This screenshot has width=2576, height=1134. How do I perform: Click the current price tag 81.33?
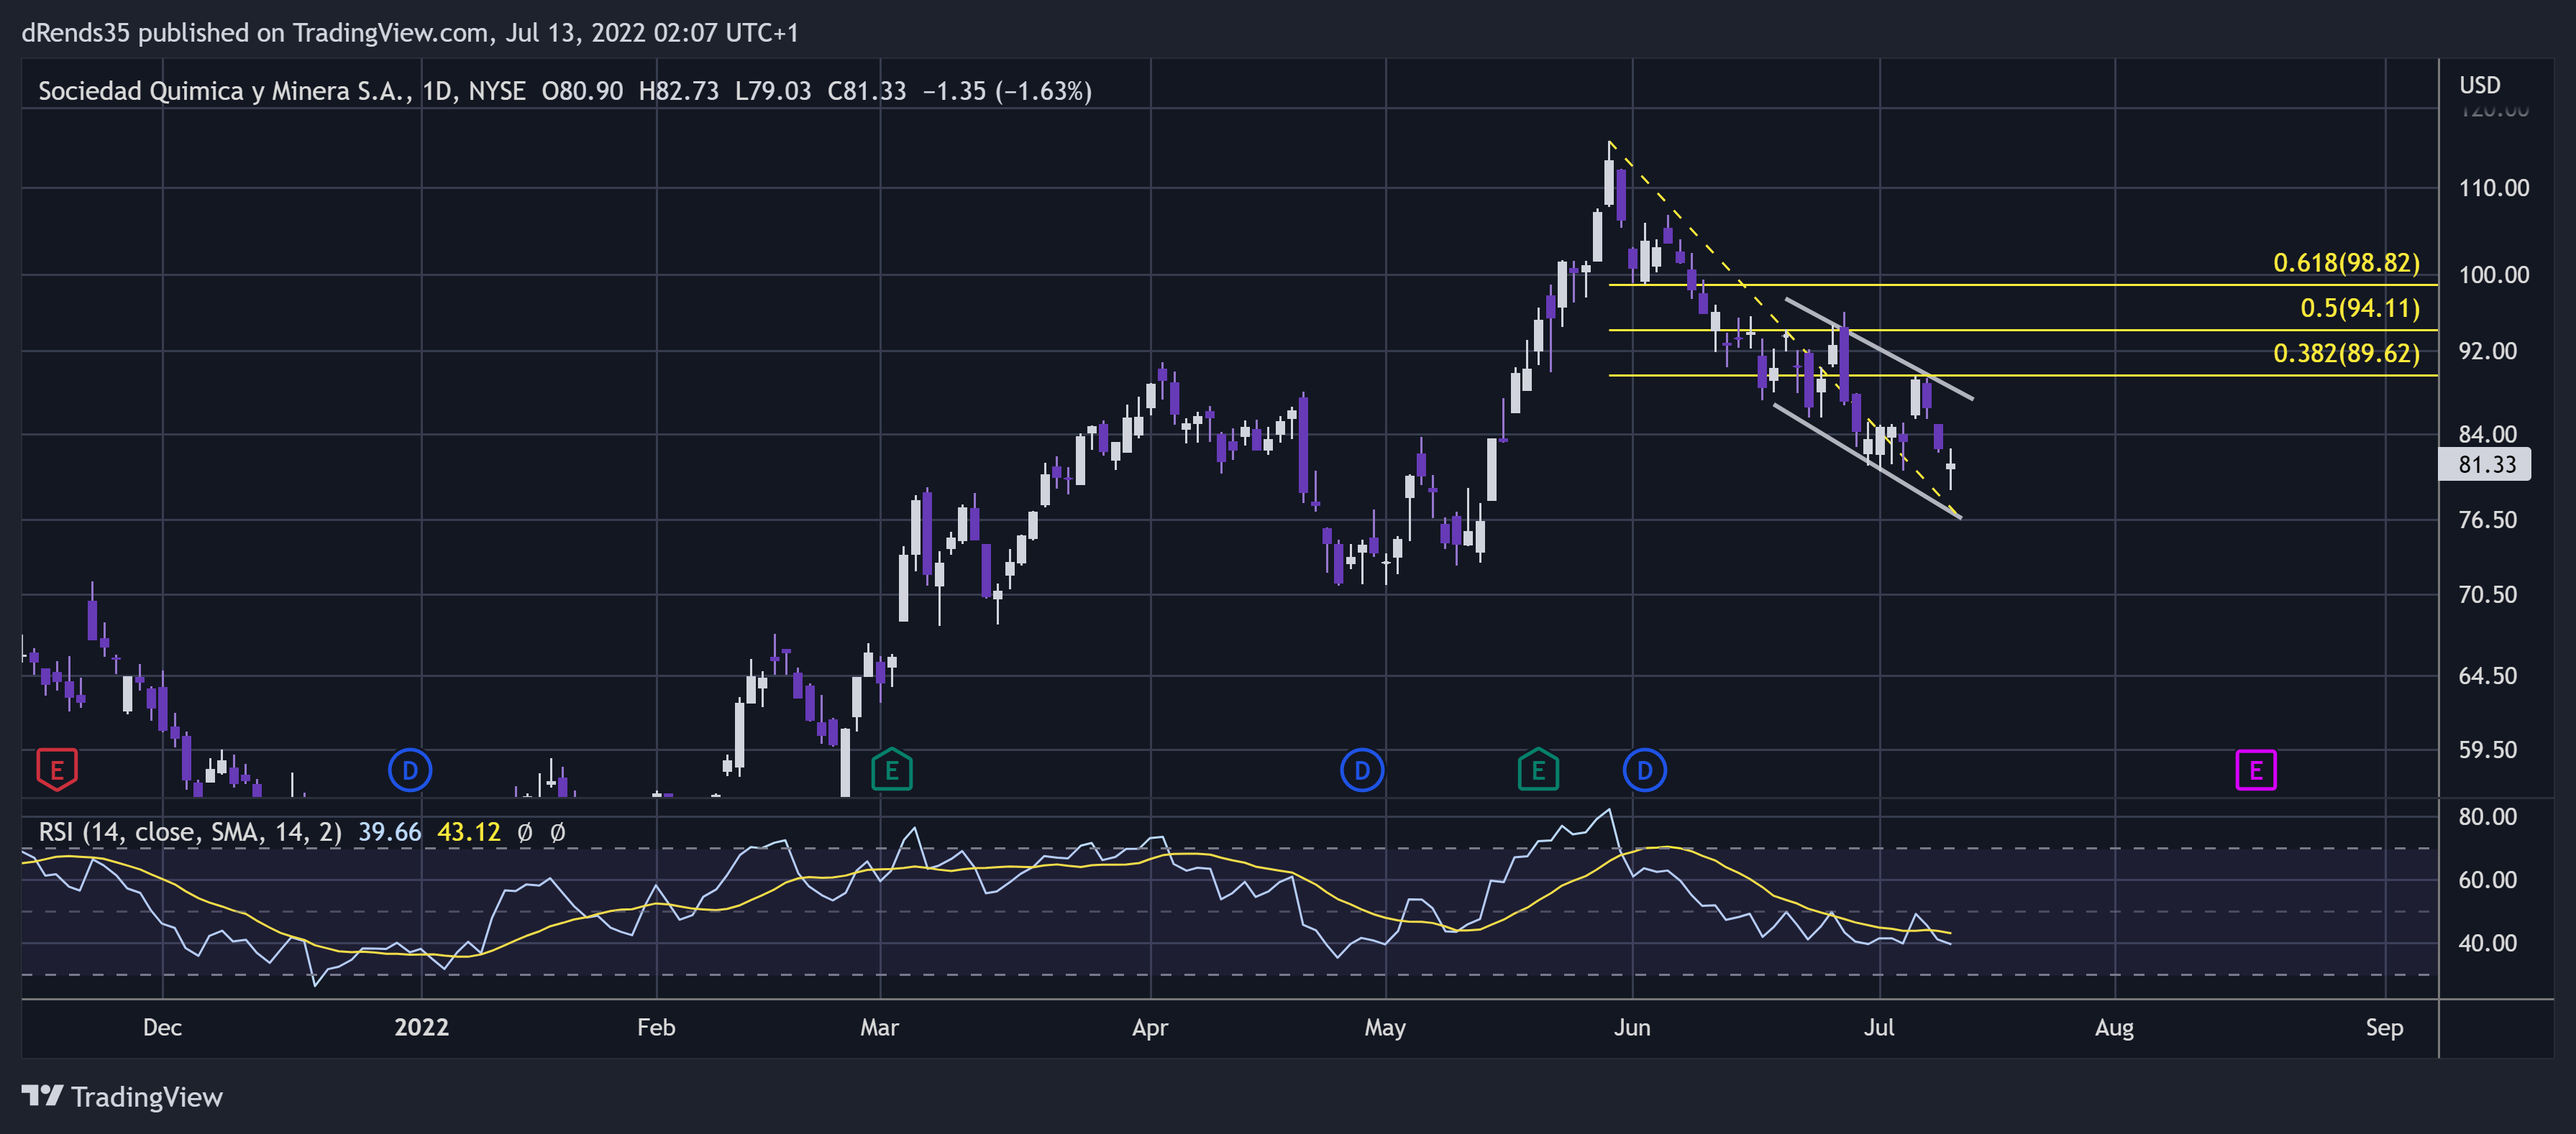point(2486,464)
